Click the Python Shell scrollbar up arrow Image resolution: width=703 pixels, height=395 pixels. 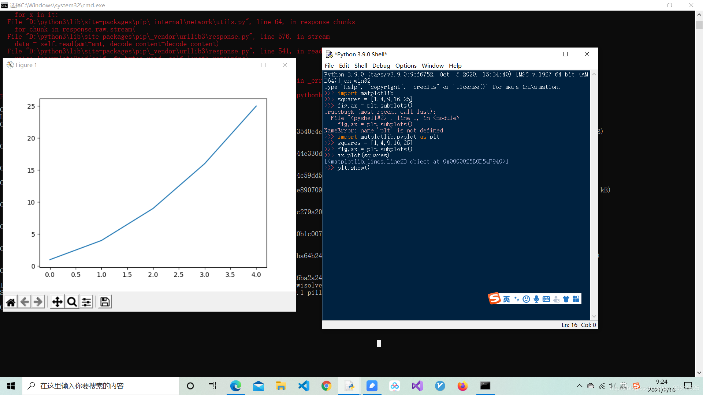tap(594, 74)
